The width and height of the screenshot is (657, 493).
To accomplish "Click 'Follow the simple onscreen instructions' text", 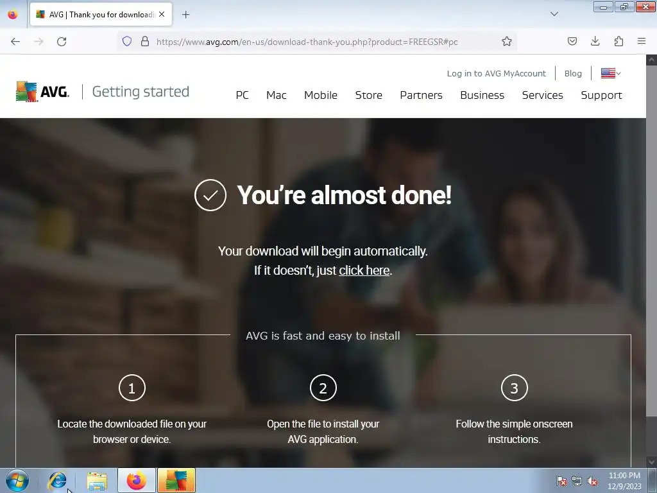I will (x=514, y=431).
